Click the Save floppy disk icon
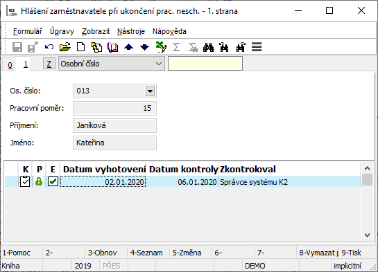This screenshot has width=378, height=272. coord(17,47)
